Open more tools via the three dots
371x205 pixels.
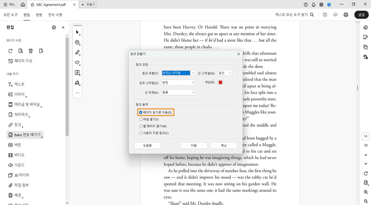click(77, 93)
